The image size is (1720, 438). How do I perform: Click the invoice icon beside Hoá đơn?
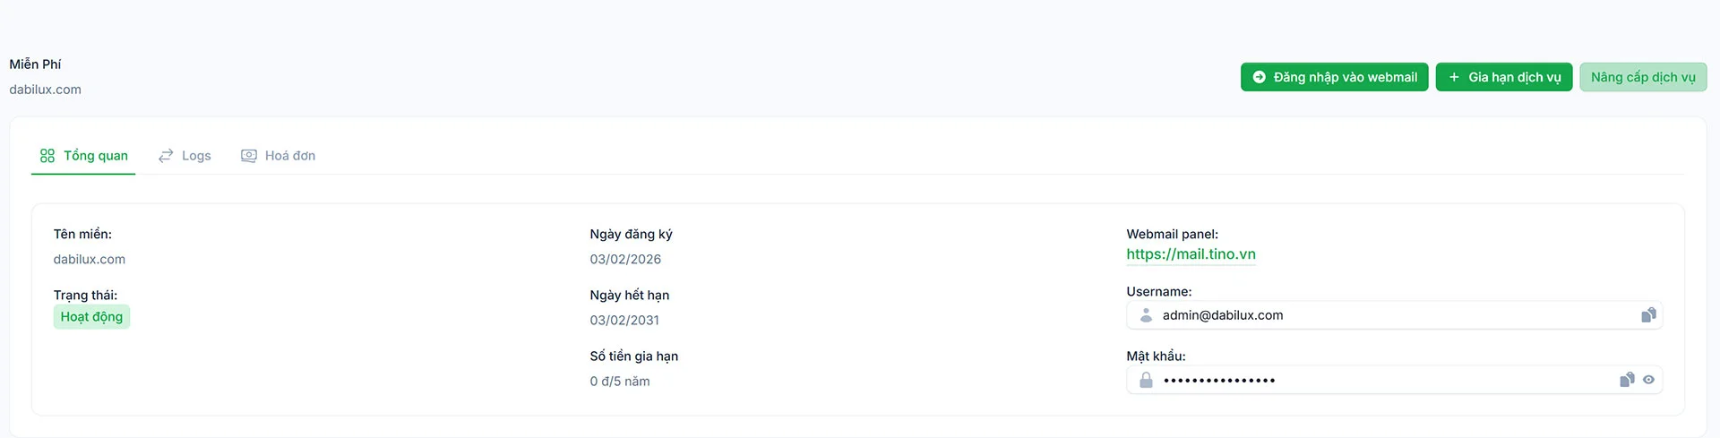tap(249, 156)
